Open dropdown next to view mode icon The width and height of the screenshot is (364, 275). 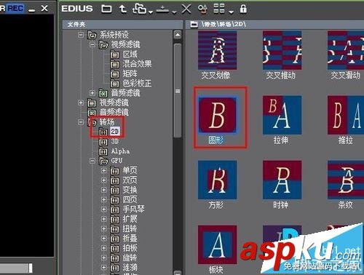pos(232,12)
